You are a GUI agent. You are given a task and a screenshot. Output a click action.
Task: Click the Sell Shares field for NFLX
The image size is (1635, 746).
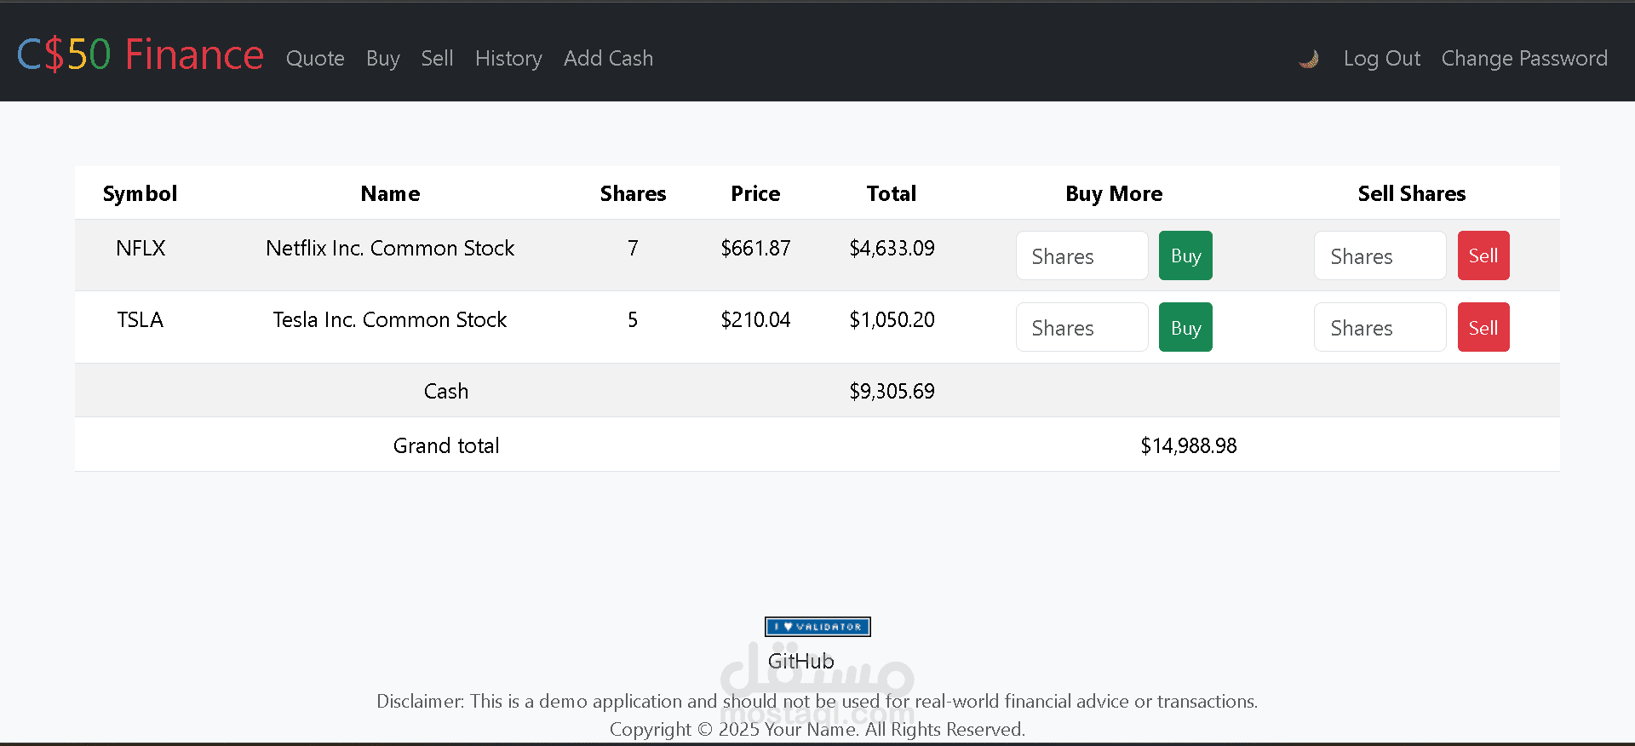(x=1380, y=255)
